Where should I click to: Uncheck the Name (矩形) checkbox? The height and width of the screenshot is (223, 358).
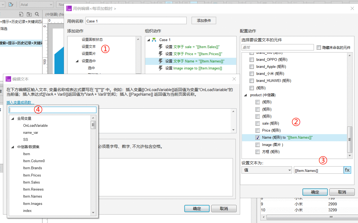(258, 137)
